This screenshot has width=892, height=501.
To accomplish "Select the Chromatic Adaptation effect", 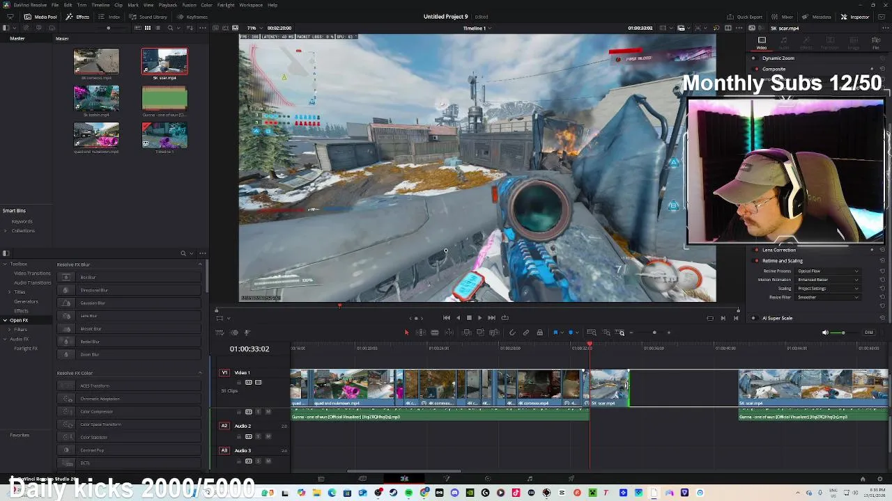I will (x=129, y=399).
